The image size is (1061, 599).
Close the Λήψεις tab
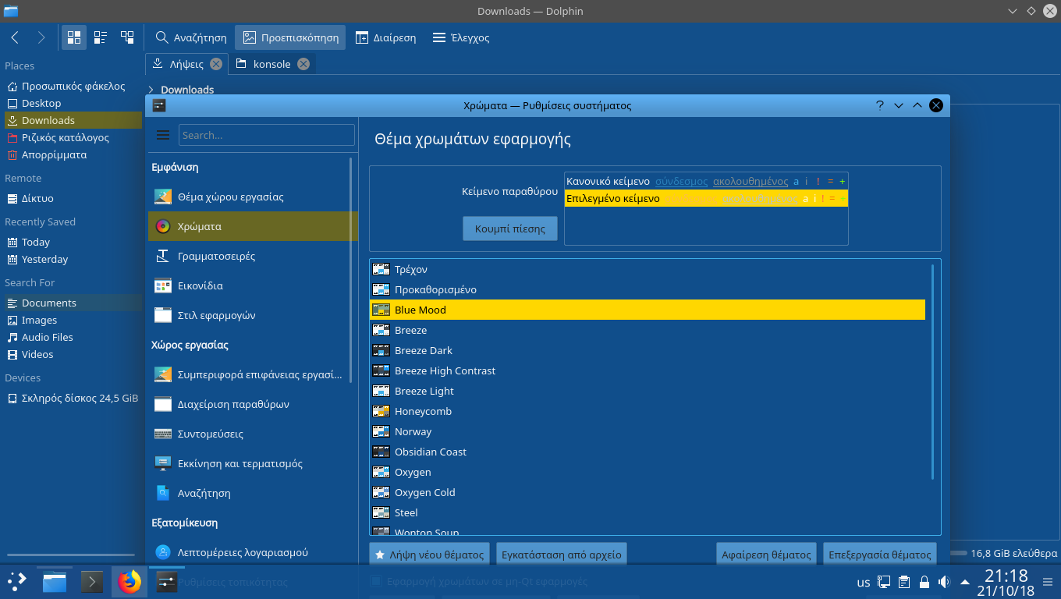[x=216, y=64]
